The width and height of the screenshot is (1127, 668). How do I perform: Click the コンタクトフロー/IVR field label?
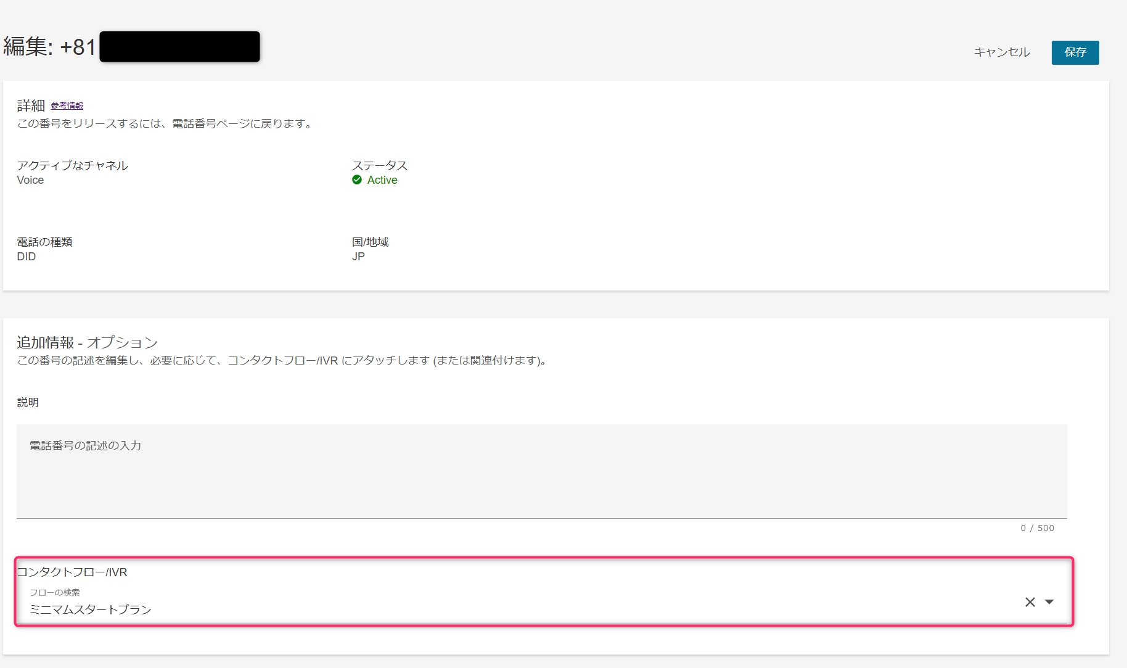point(72,572)
